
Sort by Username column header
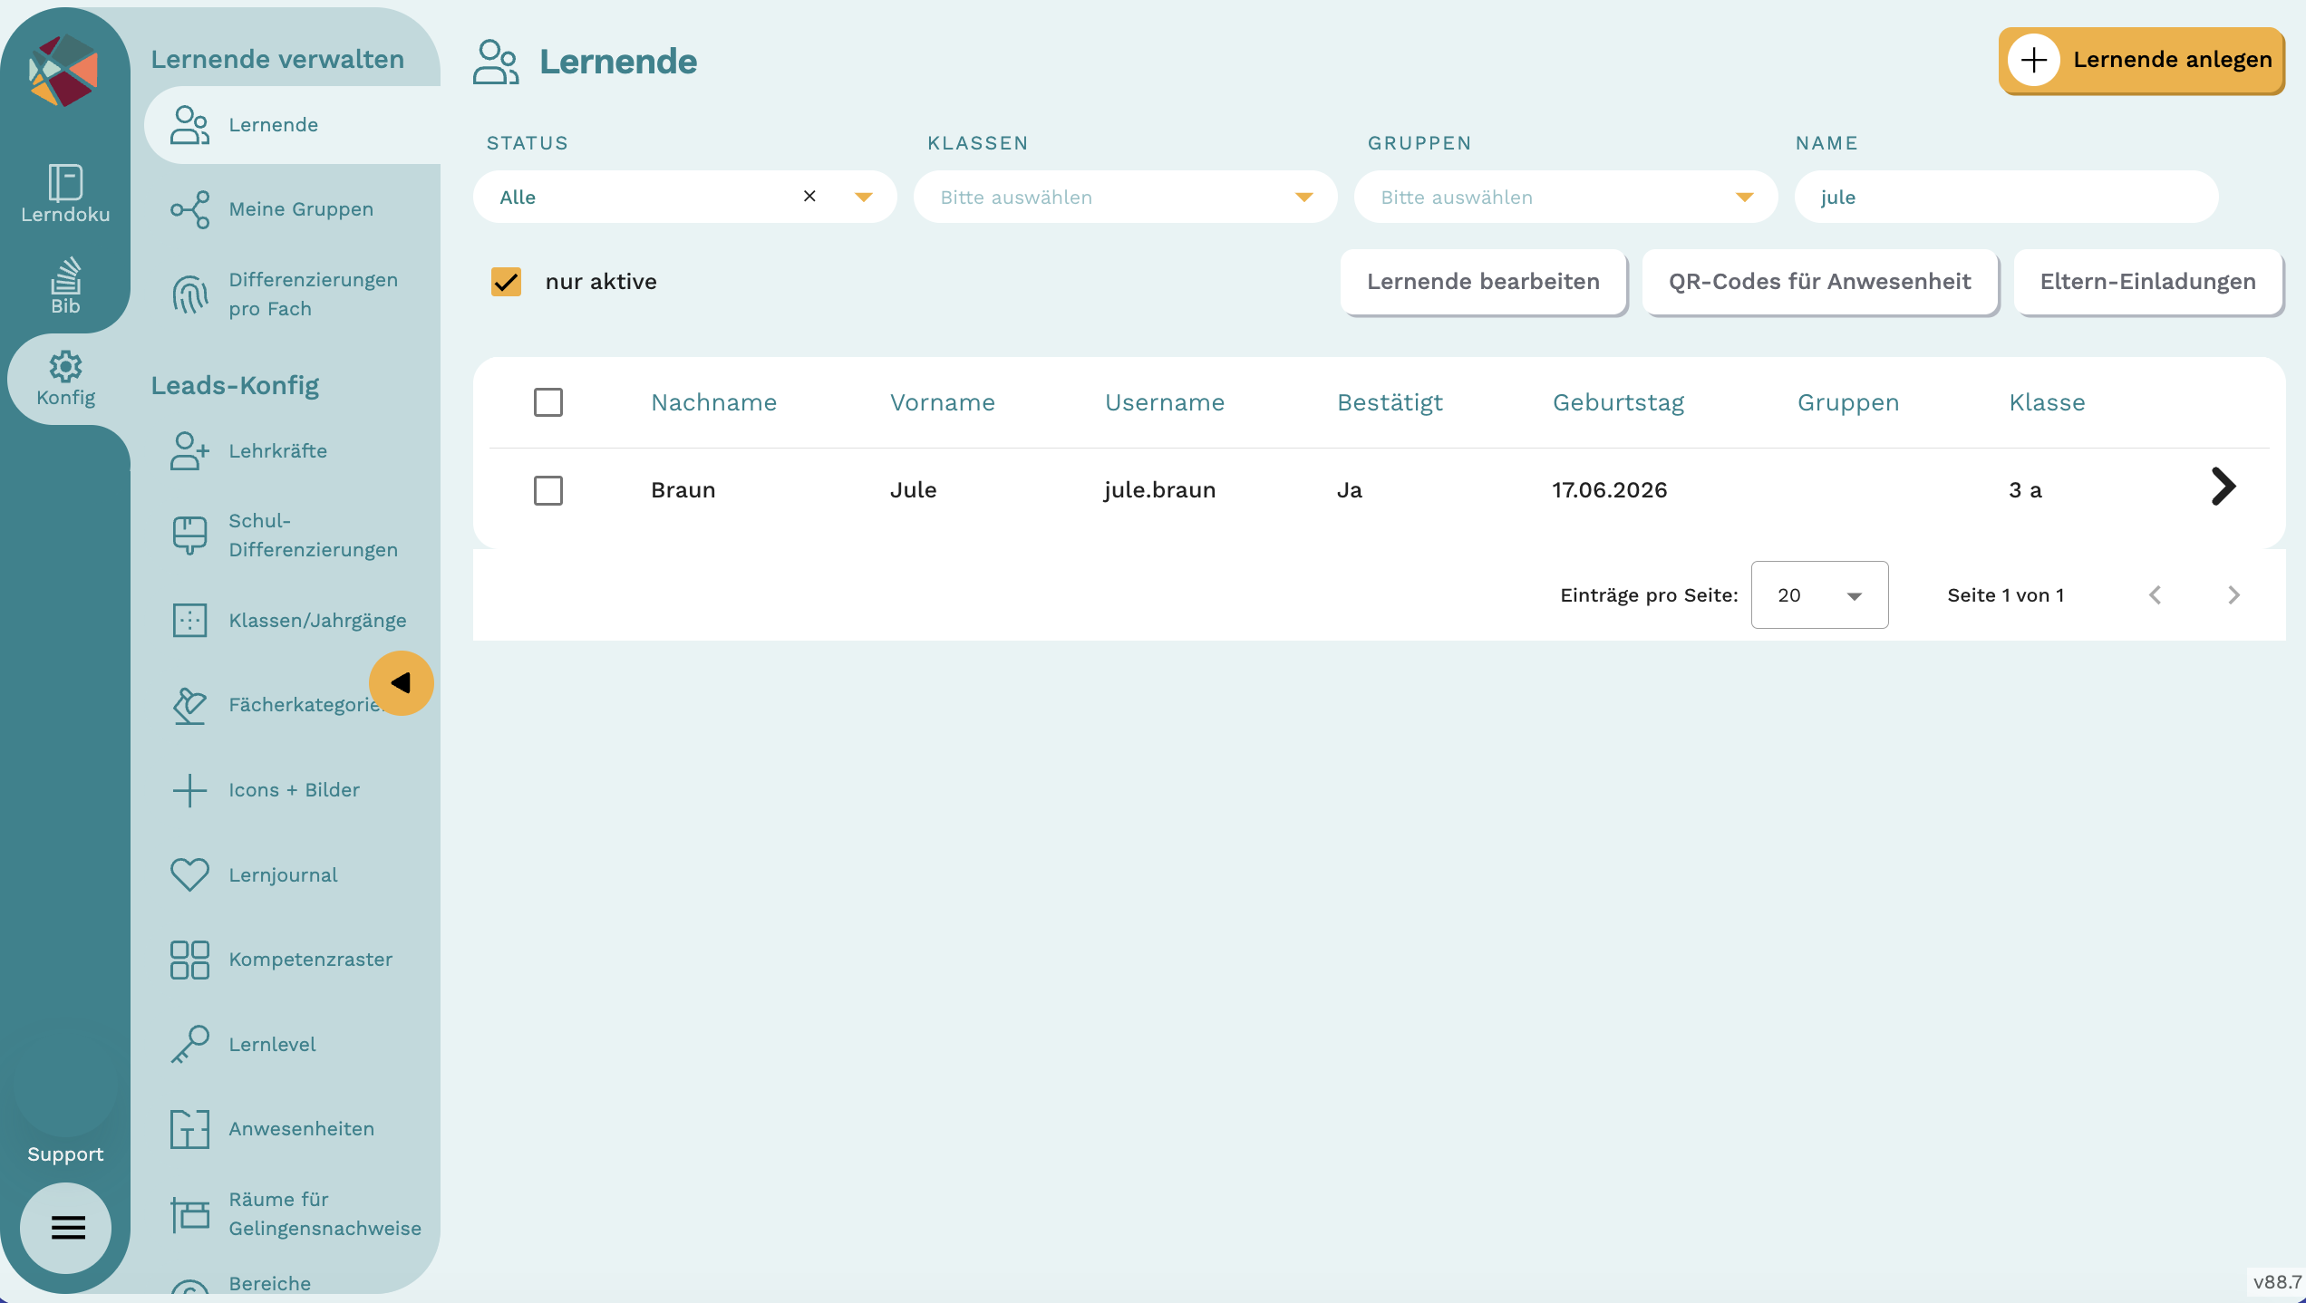[x=1164, y=402]
